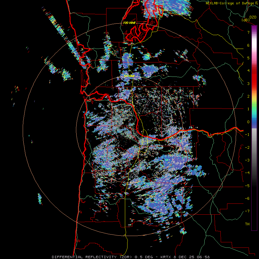
Task: Click the 1 dB tick label
Action: pos(248,109)
